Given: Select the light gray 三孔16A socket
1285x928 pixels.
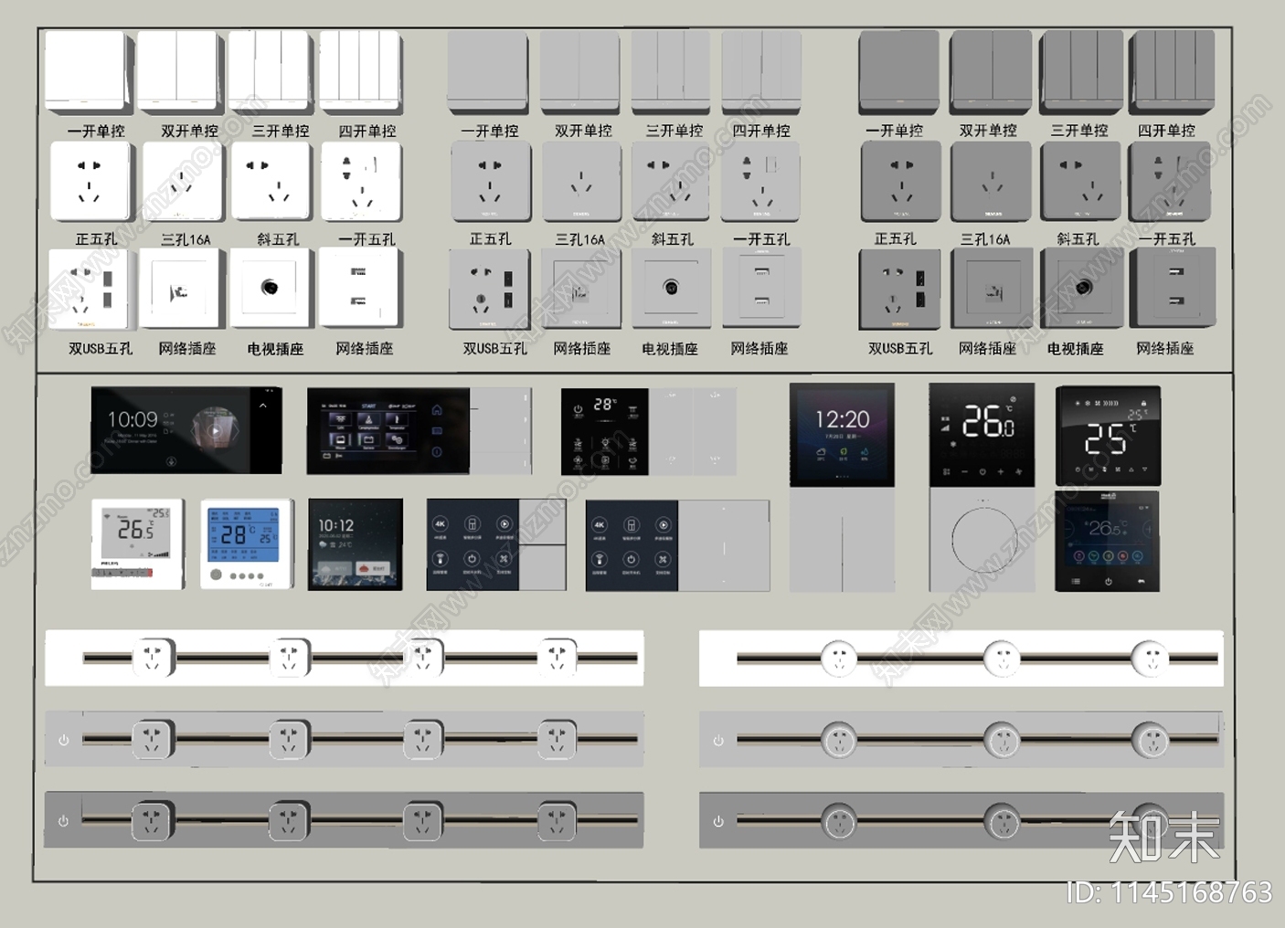Looking at the screenshot, I should (x=581, y=182).
